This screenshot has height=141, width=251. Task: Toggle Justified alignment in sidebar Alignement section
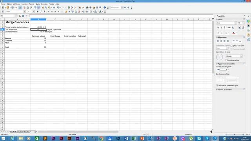tap(227, 41)
